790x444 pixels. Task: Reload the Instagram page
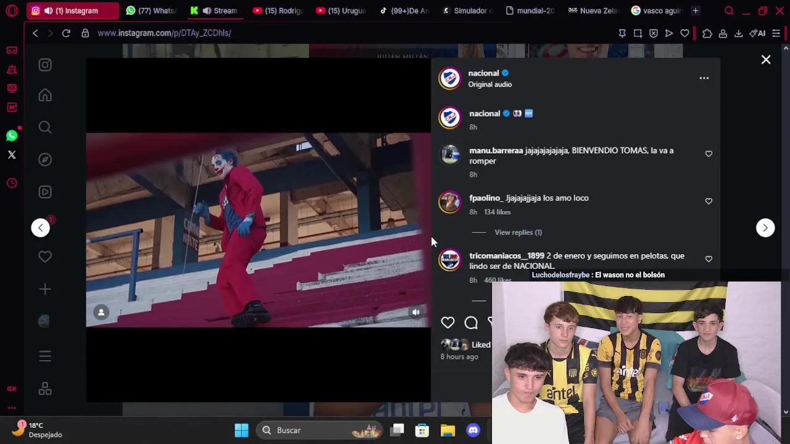(x=66, y=33)
